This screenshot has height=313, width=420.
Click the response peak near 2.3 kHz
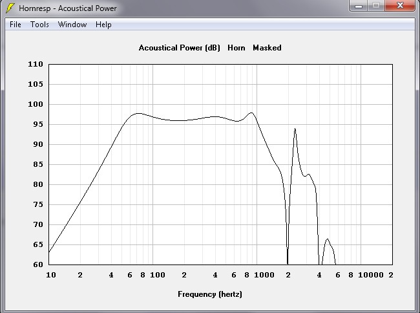click(x=295, y=129)
